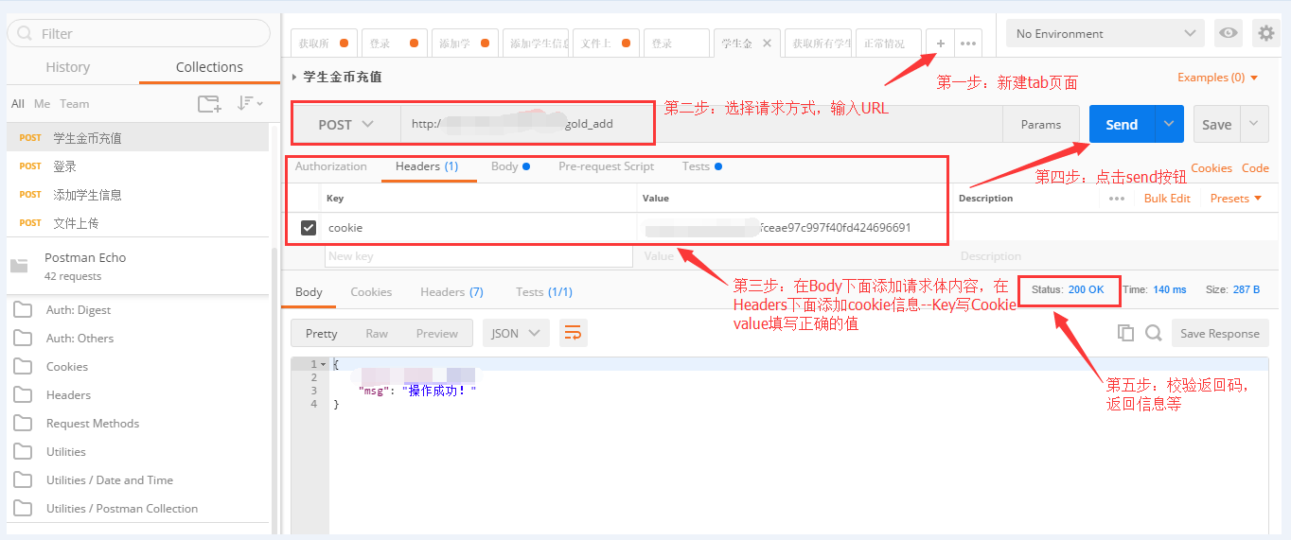Filter collections by Me
The height and width of the screenshot is (540, 1291).
tap(42, 104)
